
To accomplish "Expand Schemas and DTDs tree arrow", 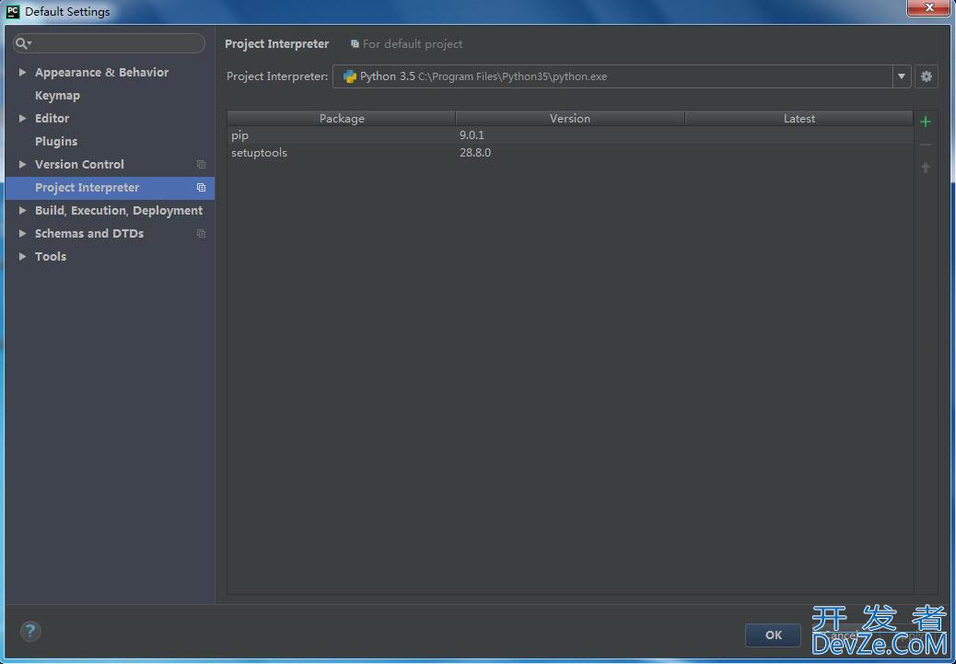I will click(x=22, y=234).
